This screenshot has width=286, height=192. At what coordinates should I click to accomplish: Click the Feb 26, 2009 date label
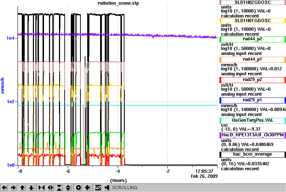(x=204, y=176)
